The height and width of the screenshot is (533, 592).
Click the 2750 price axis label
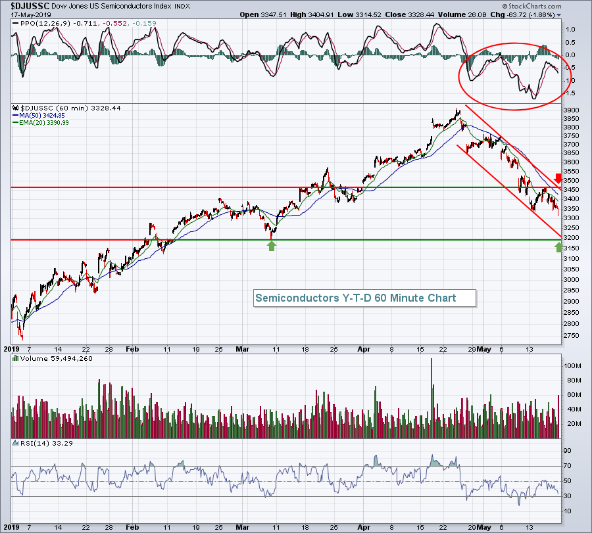tap(571, 336)
